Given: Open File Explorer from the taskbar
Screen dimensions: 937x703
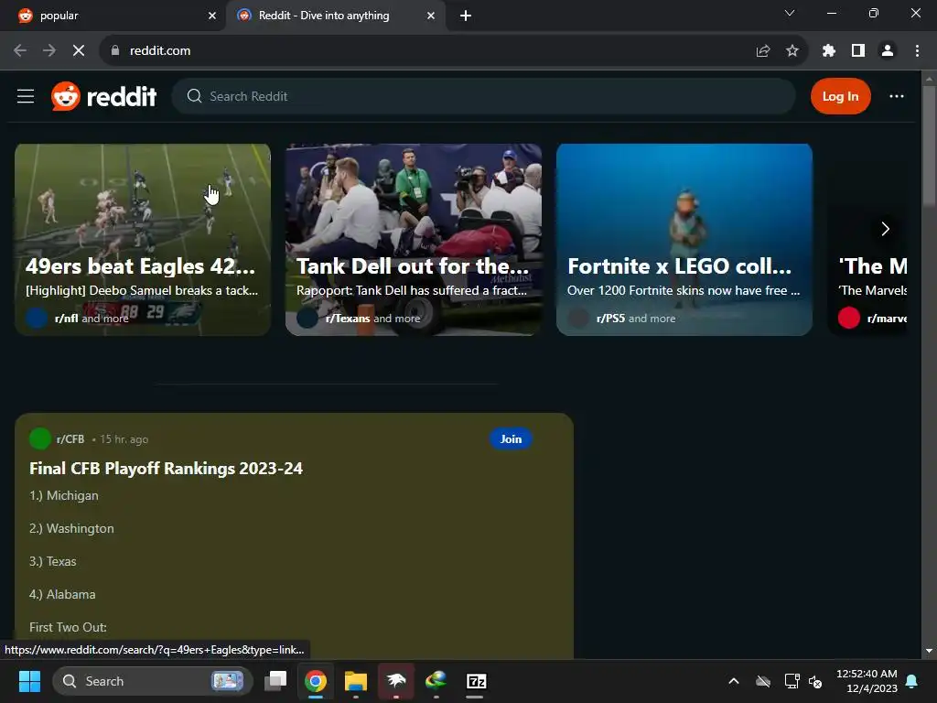Looking at the screenshot, I should [356, 681].
